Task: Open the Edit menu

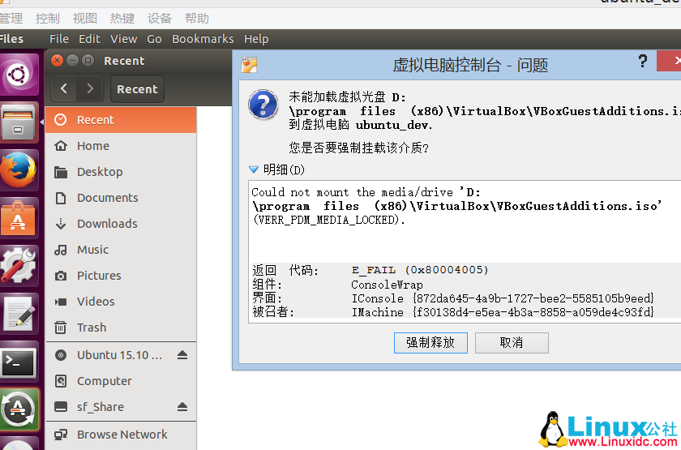Action: (89, 39)
